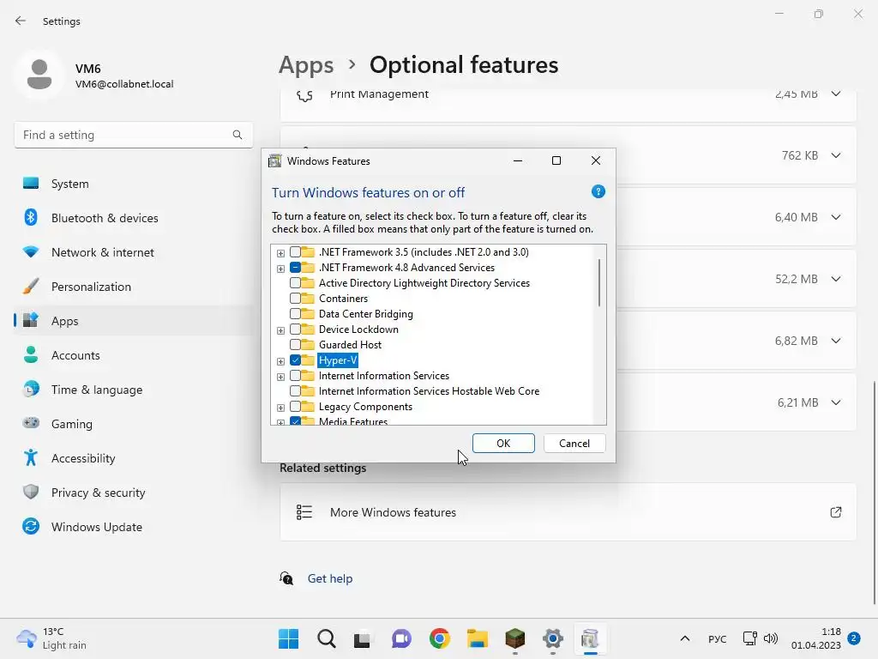Screen dimensions: 878x659
Task: Open System settings category
Action: coord(133,184)
